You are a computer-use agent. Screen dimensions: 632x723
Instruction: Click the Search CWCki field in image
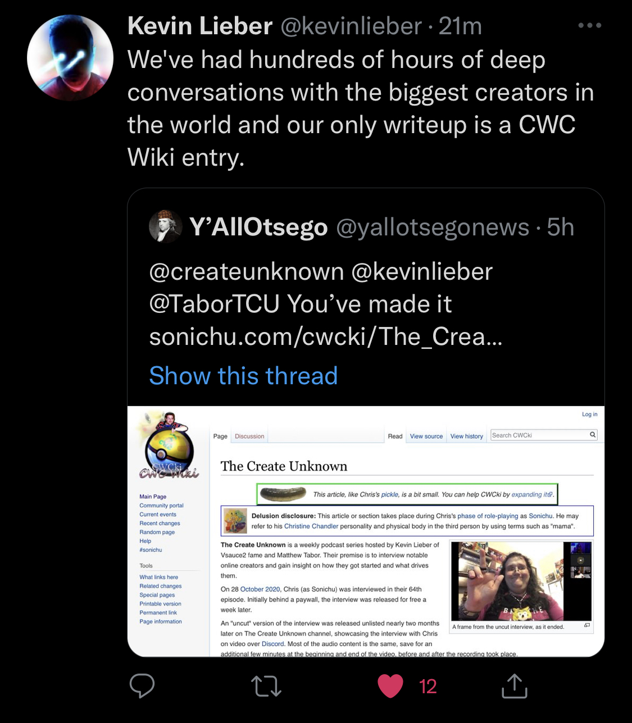[x=539, y=435]
